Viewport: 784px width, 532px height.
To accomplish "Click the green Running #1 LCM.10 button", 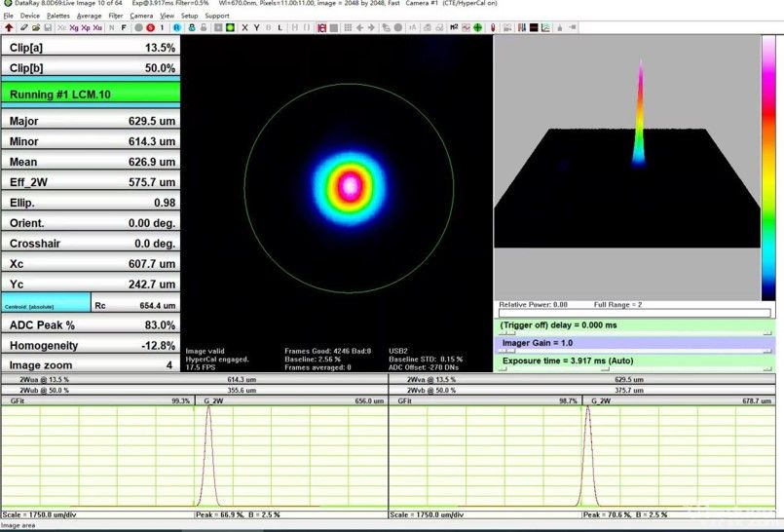I will [90, 95].
